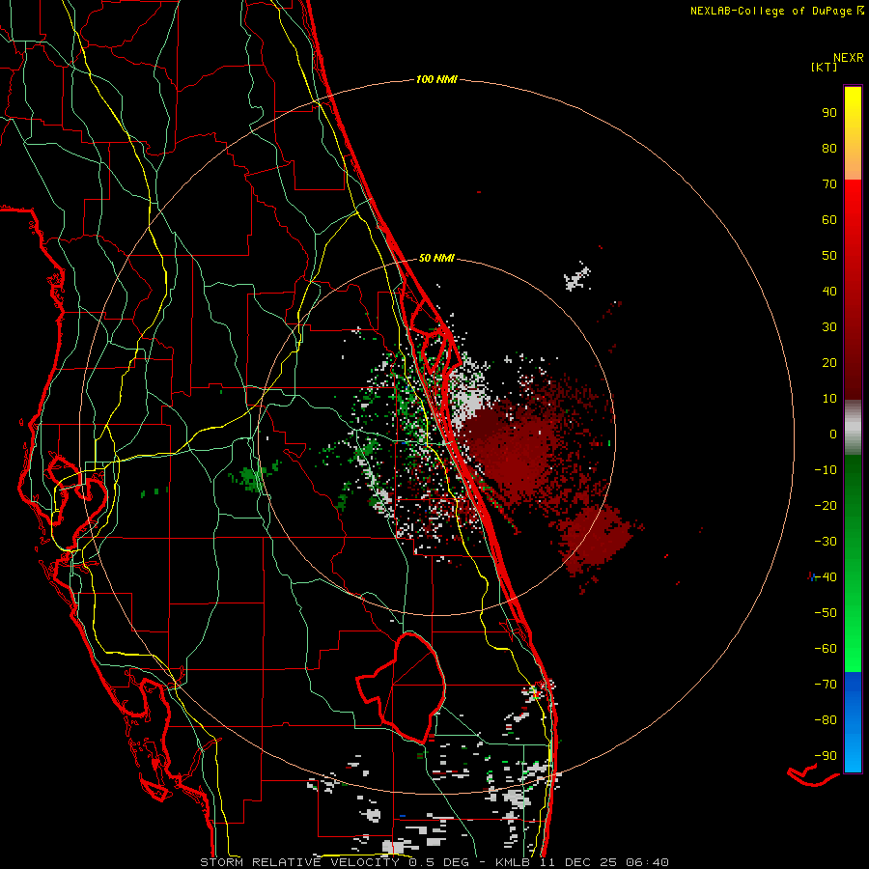Click the positive 10 scale value
Image resolution: width=869 pixels, height=869 pixels.
click(x=829, y=399)
